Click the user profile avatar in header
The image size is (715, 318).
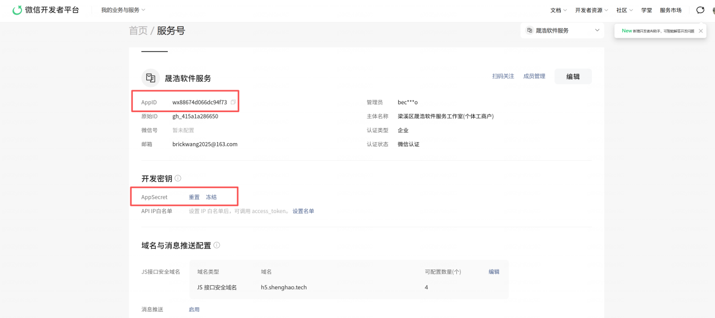(x=713, y=10)
